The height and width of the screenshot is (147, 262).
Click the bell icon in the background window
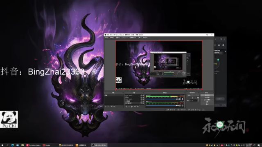point(219,45)
